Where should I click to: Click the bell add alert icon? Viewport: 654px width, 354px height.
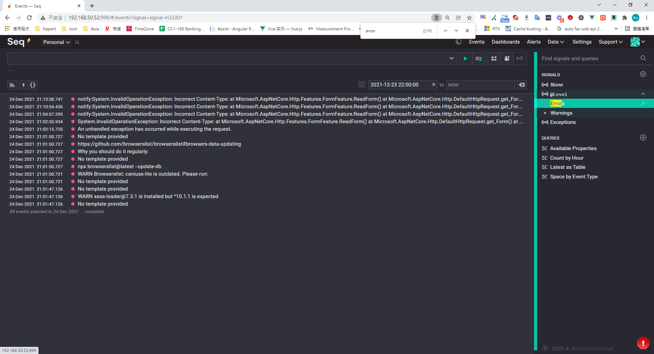click(x=507, y=59)
